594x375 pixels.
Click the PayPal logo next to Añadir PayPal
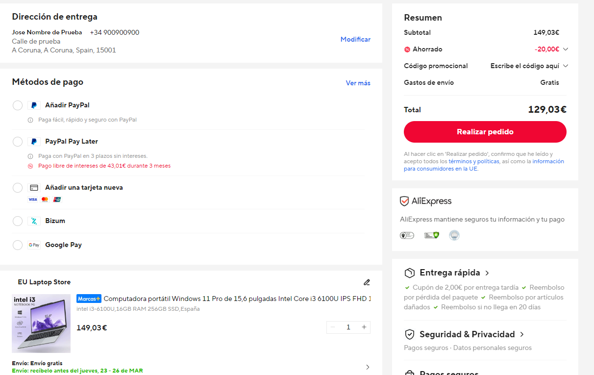[34, 105]
